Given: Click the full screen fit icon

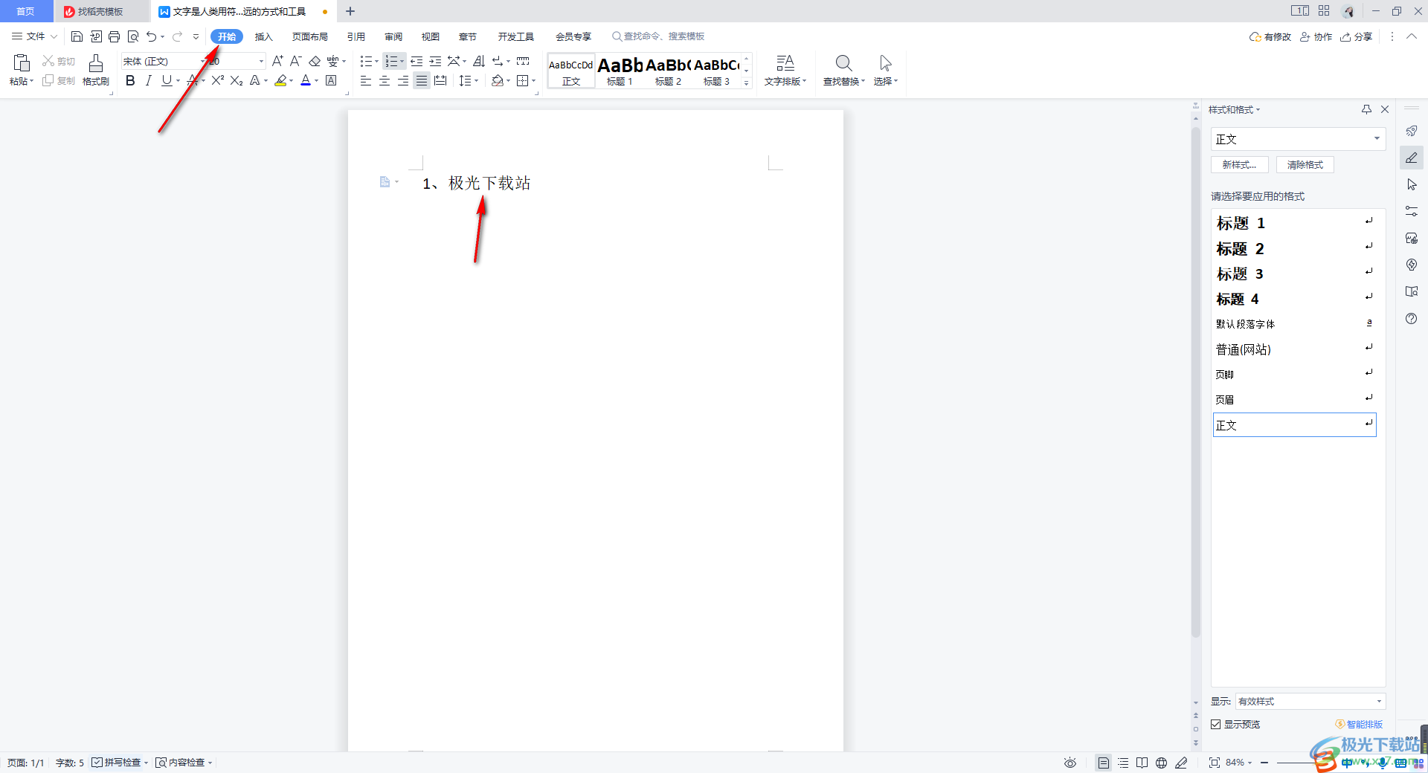Looking at the screenshot, I should (1215, 763).
